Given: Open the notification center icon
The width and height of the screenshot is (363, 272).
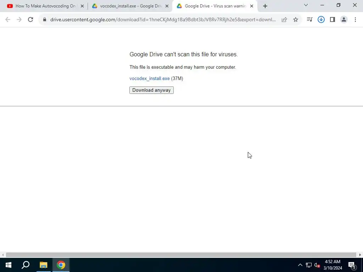Looking at the screenshot, I should 352,265.
